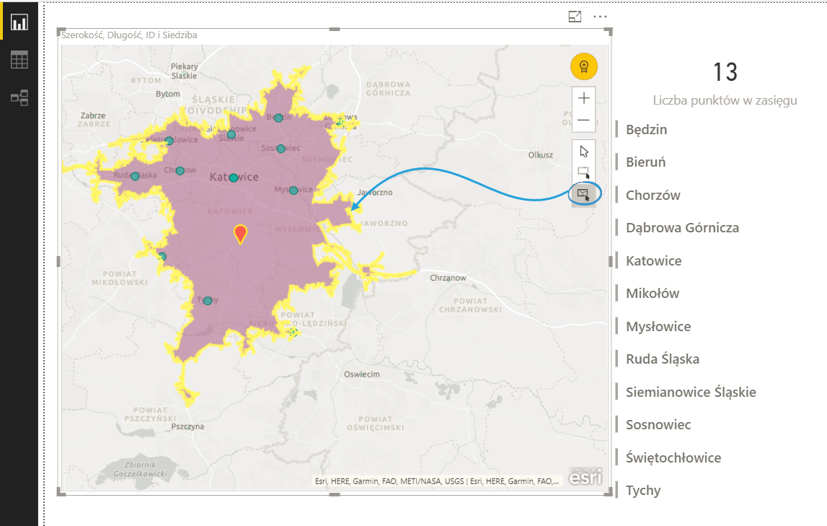827x526 pixels.
Task: Click Ruda Śląska in the list
Action: (x=662, y=359)
